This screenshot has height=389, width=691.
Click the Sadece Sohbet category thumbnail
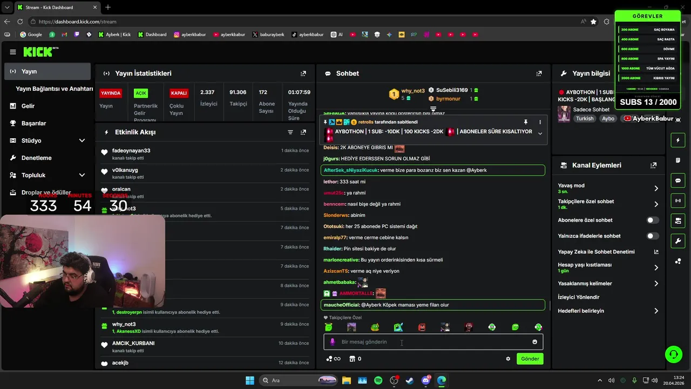pos(564,113)
